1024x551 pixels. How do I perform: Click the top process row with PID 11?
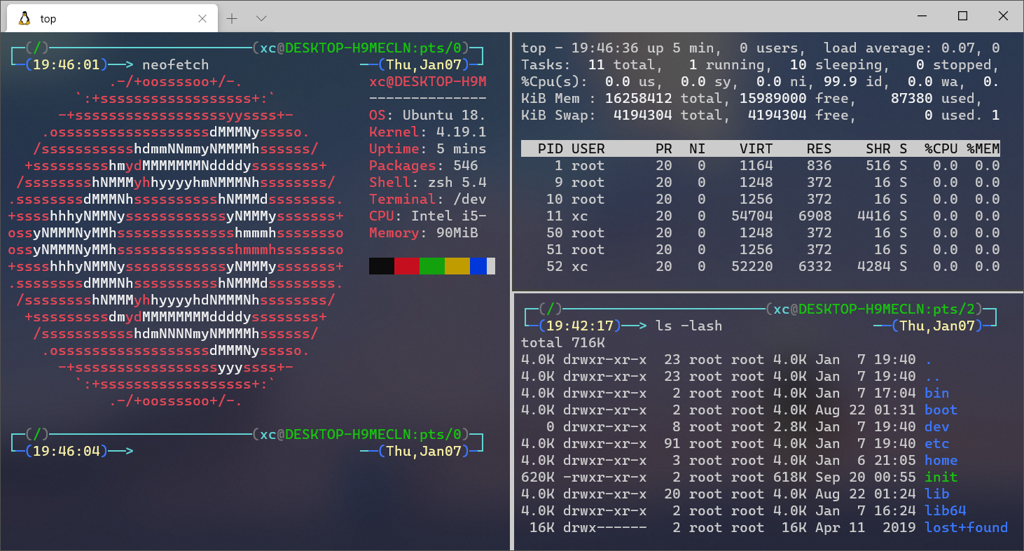tap(761, 216)
